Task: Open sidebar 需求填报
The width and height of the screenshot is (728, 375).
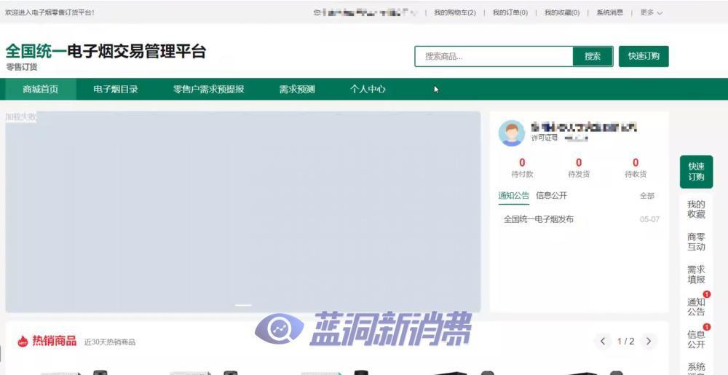Action: click(x=696, y=275)
